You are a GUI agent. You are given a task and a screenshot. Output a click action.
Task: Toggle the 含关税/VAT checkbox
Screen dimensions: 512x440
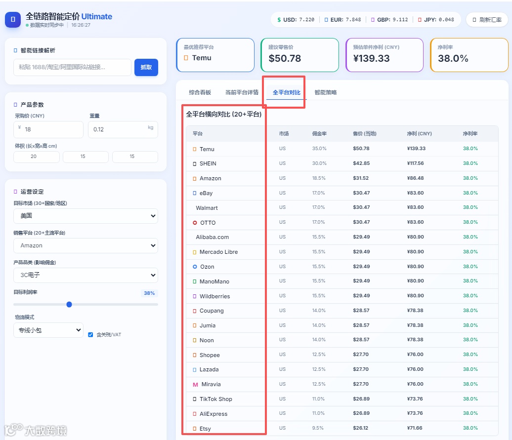[x=90, y=335]
